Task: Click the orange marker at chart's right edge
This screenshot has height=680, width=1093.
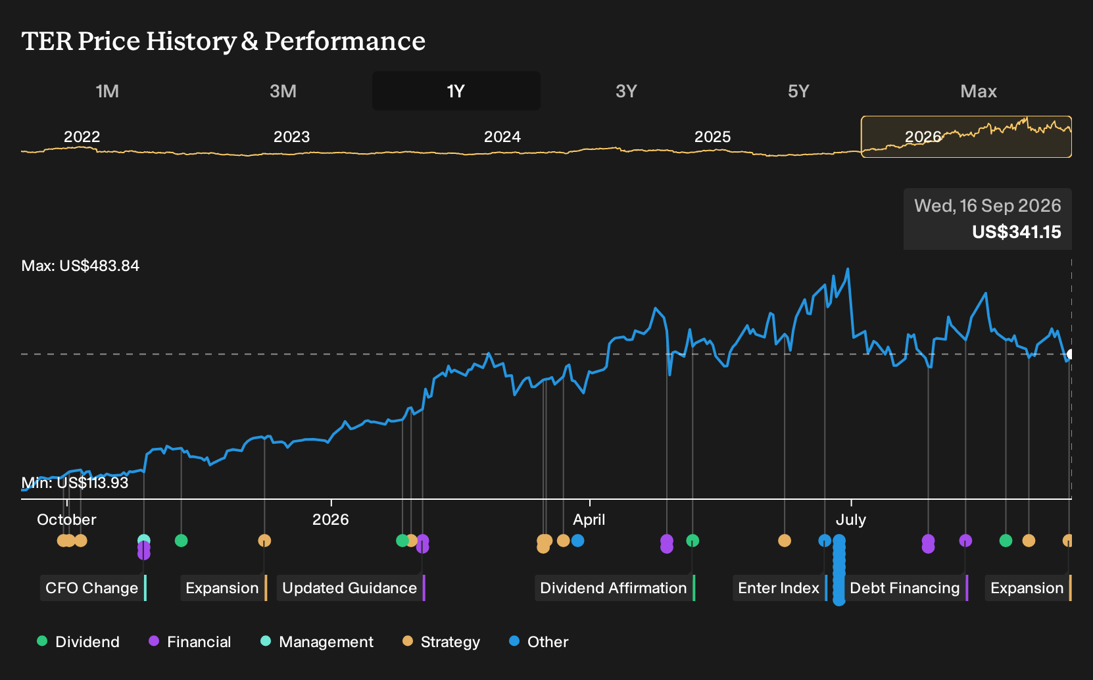Action: (1068, 541)
